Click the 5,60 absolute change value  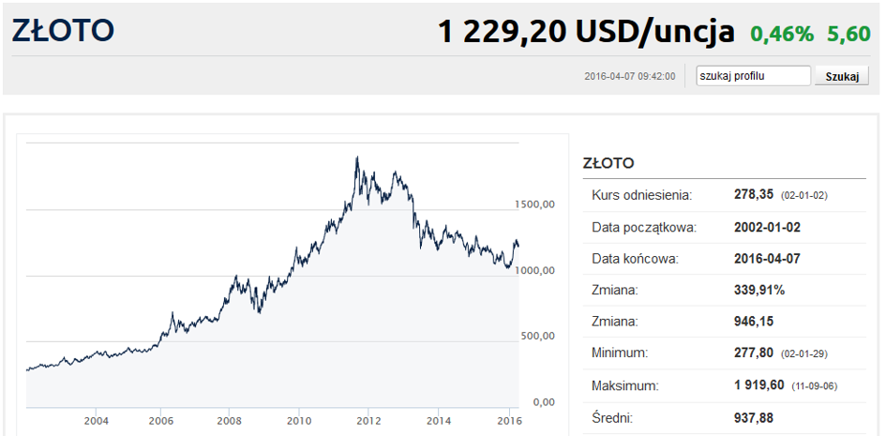pyautogui.click(x=848, y=34)
